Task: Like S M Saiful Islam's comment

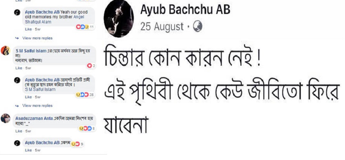Action: (x=19, y=68)
